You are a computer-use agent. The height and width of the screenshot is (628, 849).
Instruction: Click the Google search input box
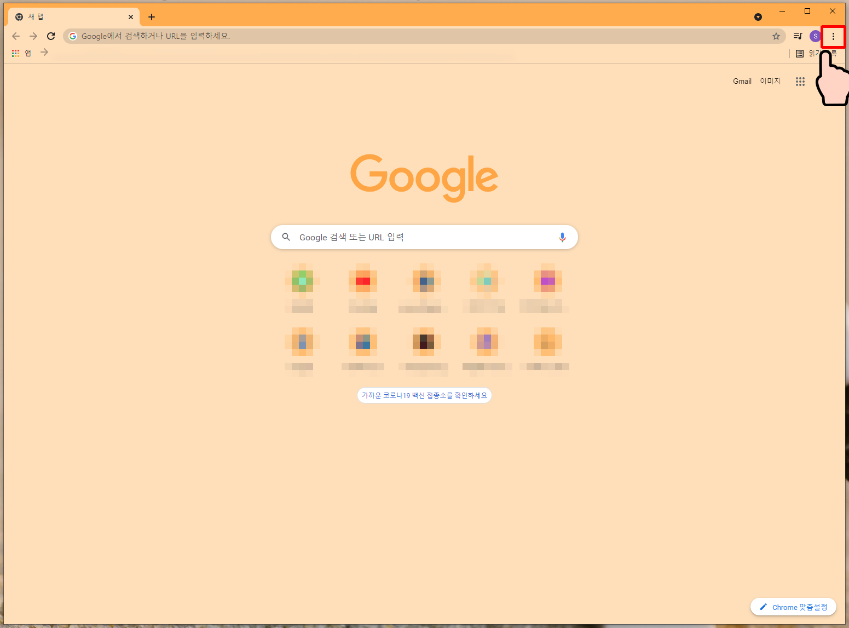click(x=424, y=237)
